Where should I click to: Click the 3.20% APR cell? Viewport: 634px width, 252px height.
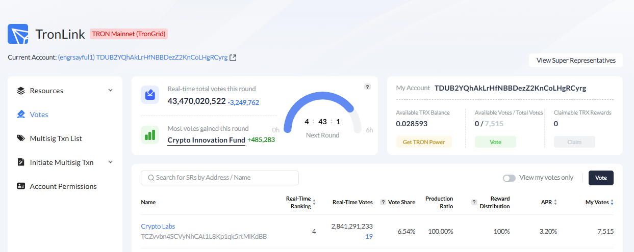click(x=548, y=231)
